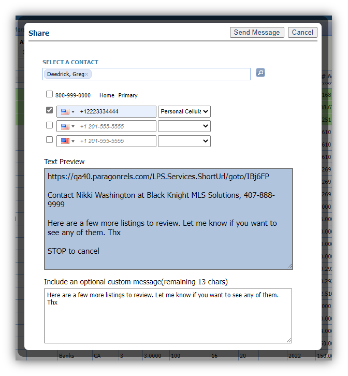Click the Cancel button
The image size is (348, 376).
coord(302,33)
